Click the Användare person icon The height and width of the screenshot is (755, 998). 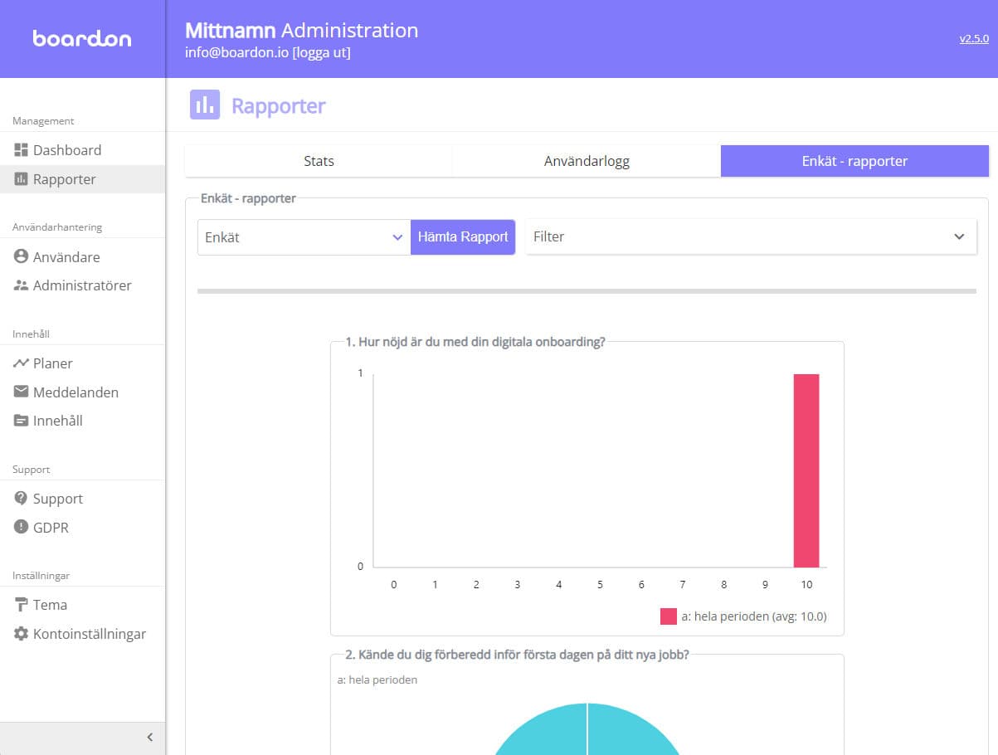21,257
